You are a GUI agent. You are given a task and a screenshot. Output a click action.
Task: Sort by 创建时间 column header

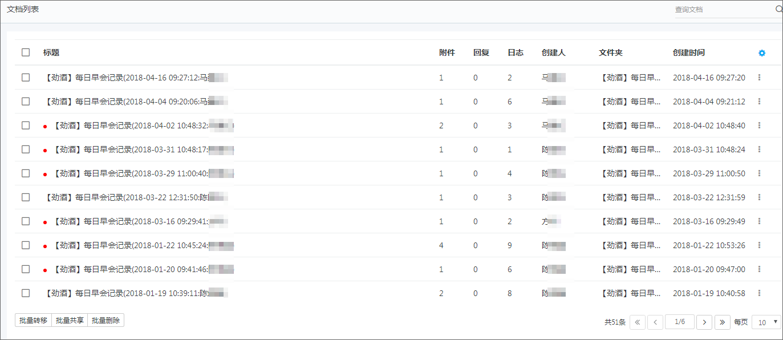pyautogui.click(x=688, y=52)
